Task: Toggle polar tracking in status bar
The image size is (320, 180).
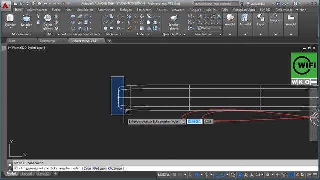Action: pos(197,175)
